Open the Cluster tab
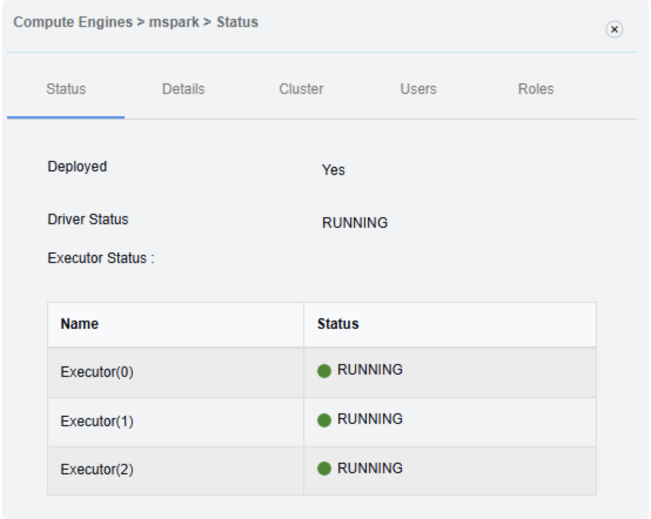 301,89
